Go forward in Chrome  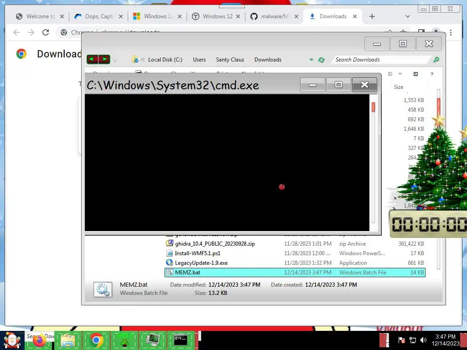click(x=31, y=32)
